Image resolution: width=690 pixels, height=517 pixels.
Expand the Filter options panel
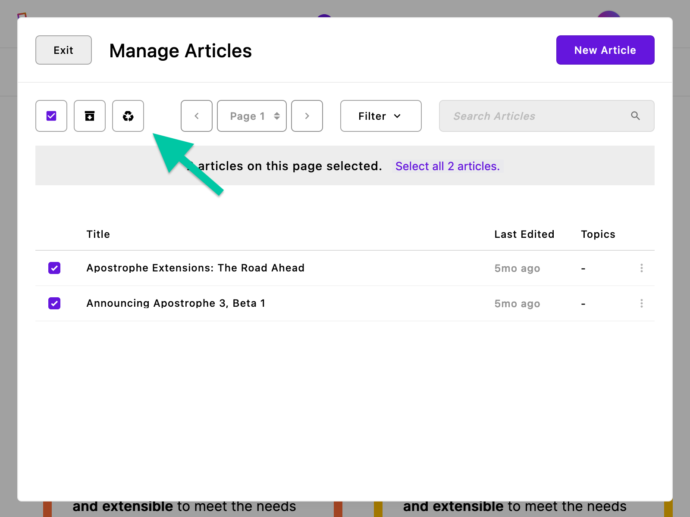380,116
